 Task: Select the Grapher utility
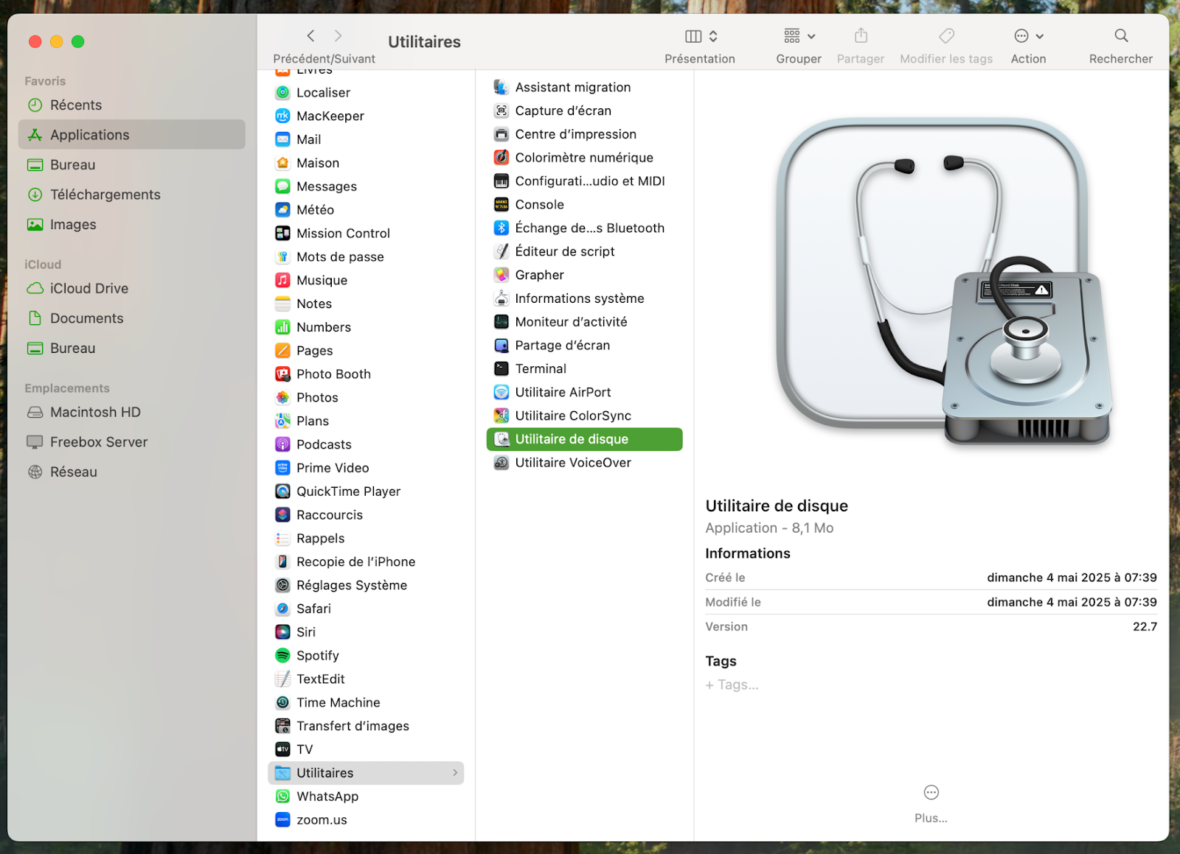pos(539,274)
